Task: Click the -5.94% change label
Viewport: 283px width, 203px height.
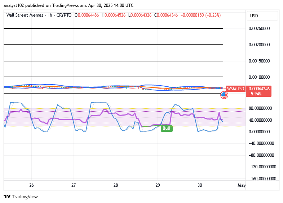Action: [x=255, y=94]
